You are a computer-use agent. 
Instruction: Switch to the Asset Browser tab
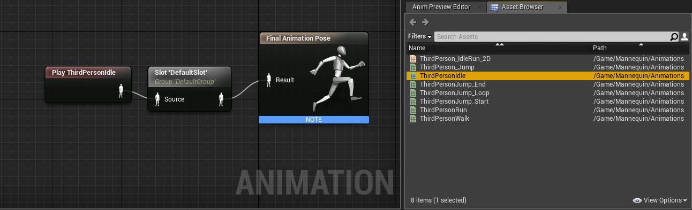pos(527,7)
